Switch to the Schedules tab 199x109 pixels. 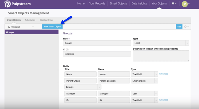30,20
